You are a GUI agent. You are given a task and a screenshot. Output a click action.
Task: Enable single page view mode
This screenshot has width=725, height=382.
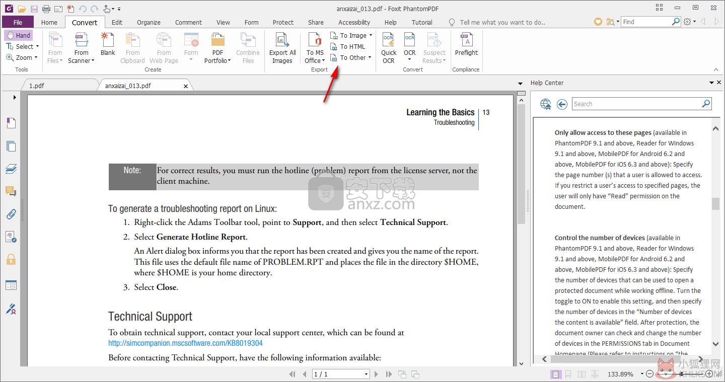tap(555, 374)
